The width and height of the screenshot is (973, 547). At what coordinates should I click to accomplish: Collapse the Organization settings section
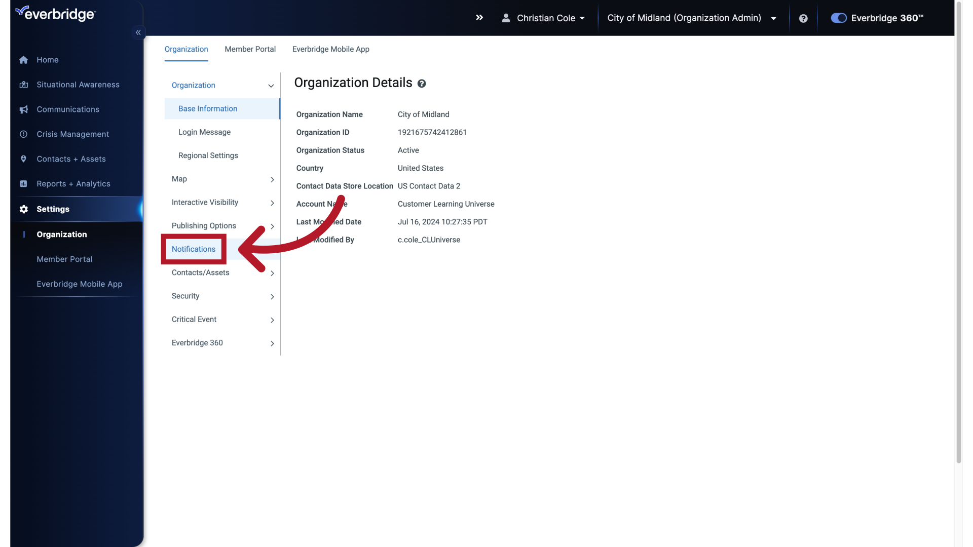coord(271,86)
